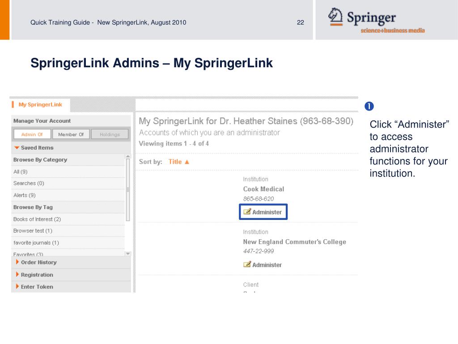Click 'Accounts of which you are an administrator' text

pyautogui.click(x=209, y=133)
